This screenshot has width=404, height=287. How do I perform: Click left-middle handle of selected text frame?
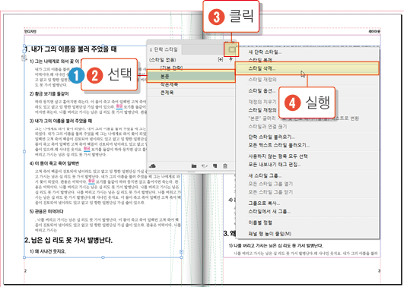[24, 152]
